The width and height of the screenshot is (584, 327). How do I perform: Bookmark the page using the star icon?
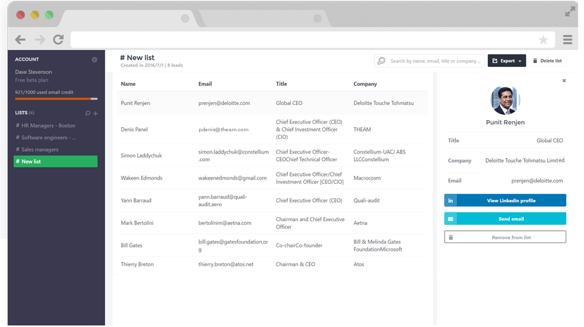click(x=544, y=39)
